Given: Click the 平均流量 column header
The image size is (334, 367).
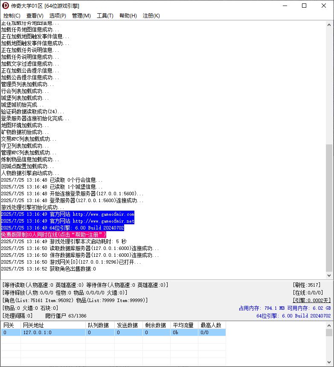Looking at the screenshot, I should coord(184,325).
